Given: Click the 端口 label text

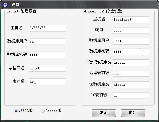Looking at the screenshot, I should (x=99, y=30).
